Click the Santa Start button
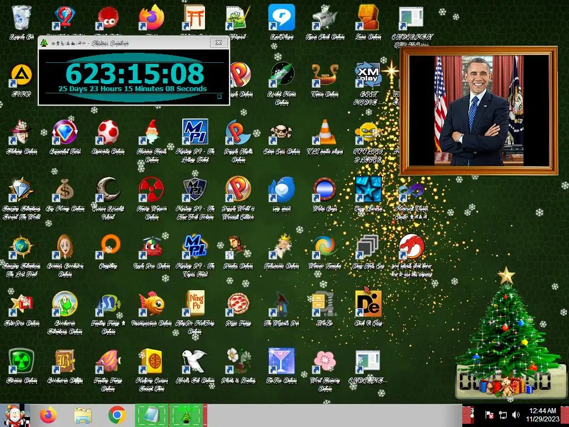 (x=14, y=415)
